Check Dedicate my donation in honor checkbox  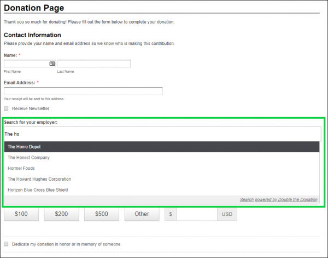6,244
